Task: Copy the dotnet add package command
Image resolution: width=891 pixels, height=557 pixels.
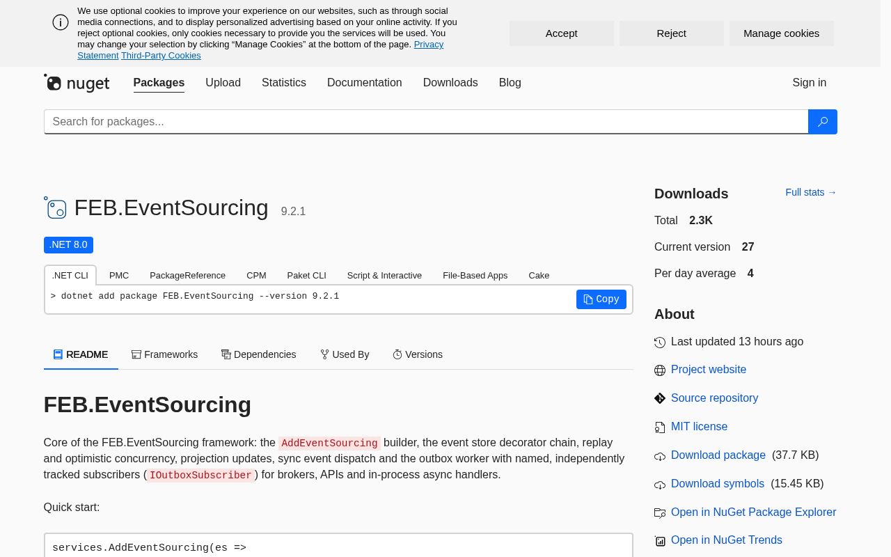Action: tap(601, 299)
